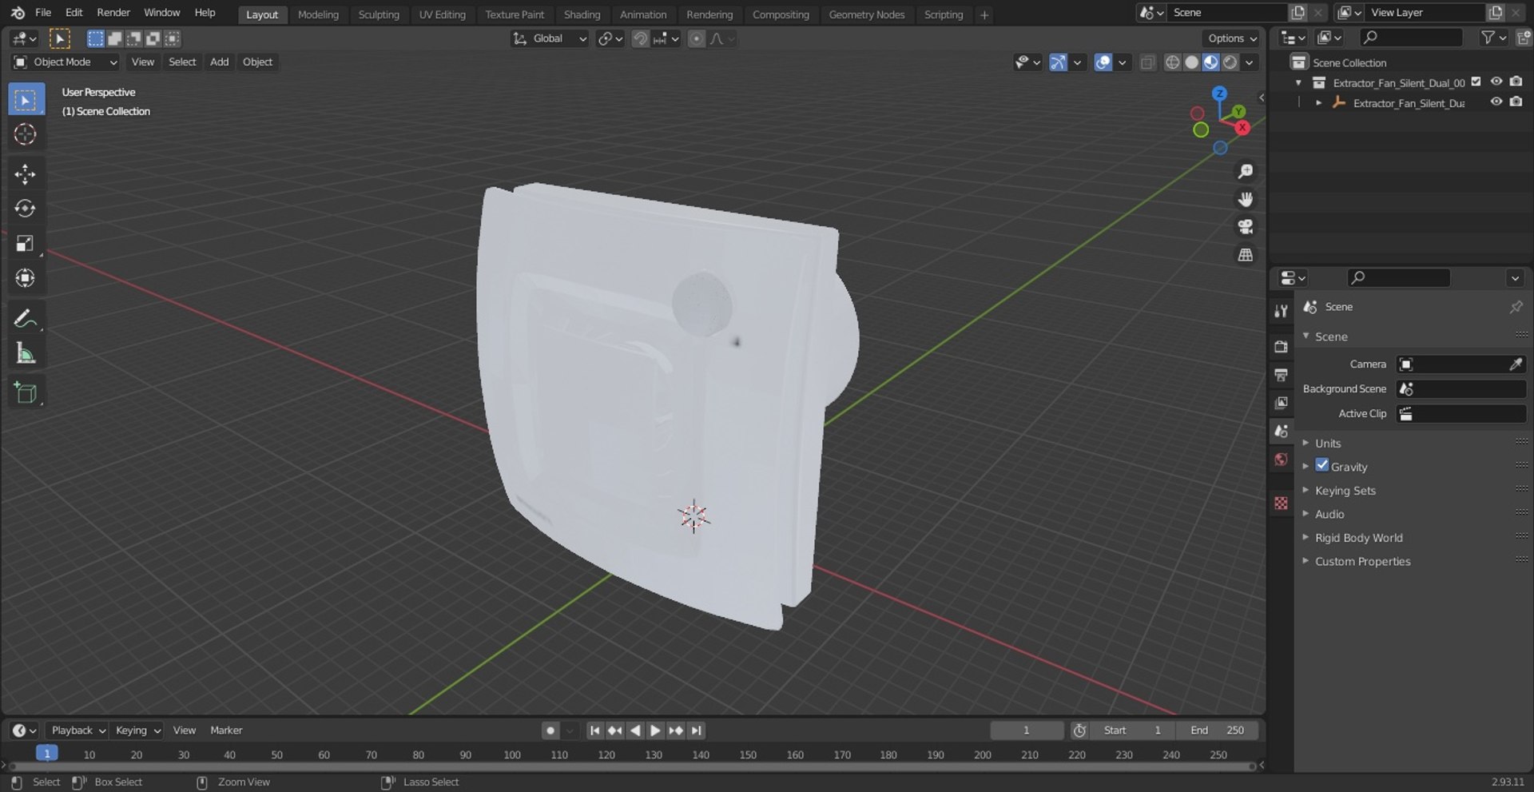Switch perspective/orthographic grid icon

tap(1245, 255)
